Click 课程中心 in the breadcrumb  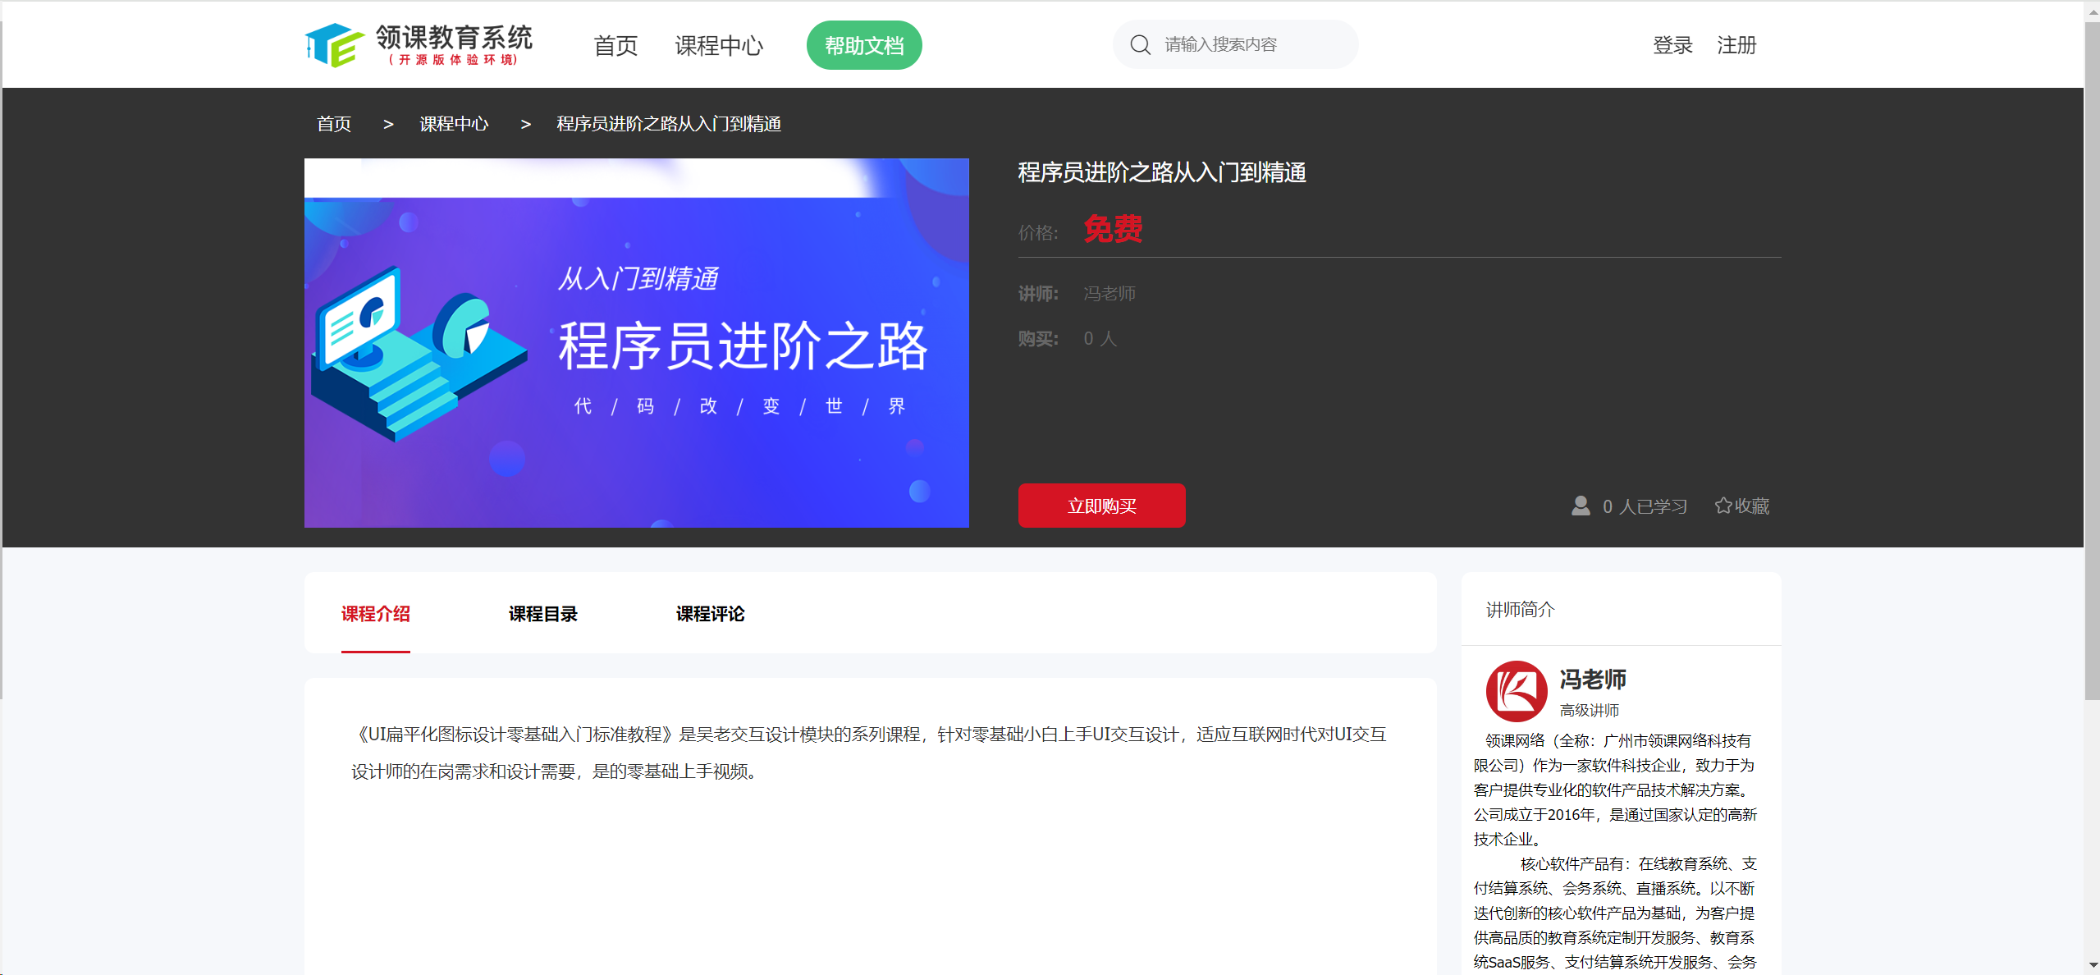point(454,124)
